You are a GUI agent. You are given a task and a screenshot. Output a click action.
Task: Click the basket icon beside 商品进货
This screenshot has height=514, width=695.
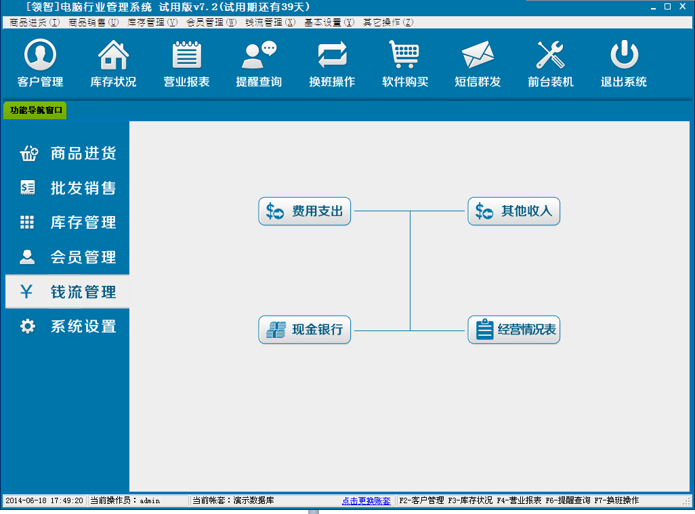[29, 153]
